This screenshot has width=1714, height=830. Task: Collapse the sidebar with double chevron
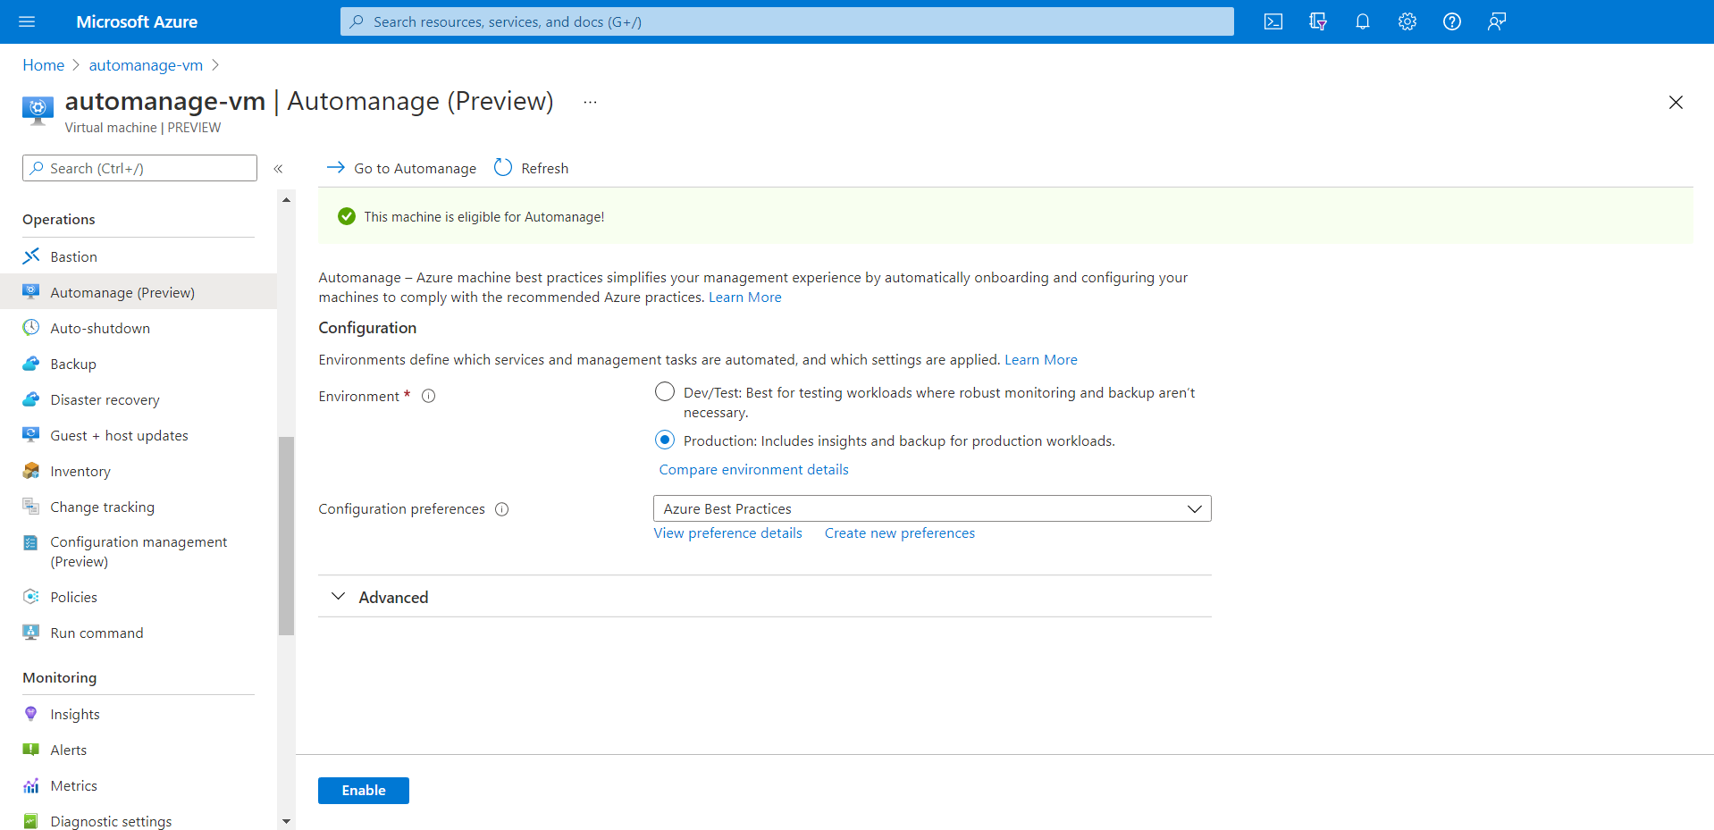point(278,169)
